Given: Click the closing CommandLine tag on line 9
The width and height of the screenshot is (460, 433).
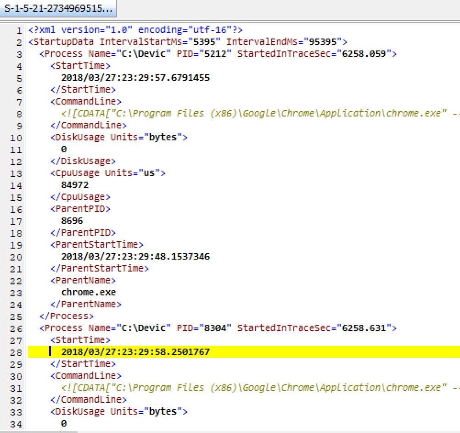Looking at the screenshot, I should (88, 126).
